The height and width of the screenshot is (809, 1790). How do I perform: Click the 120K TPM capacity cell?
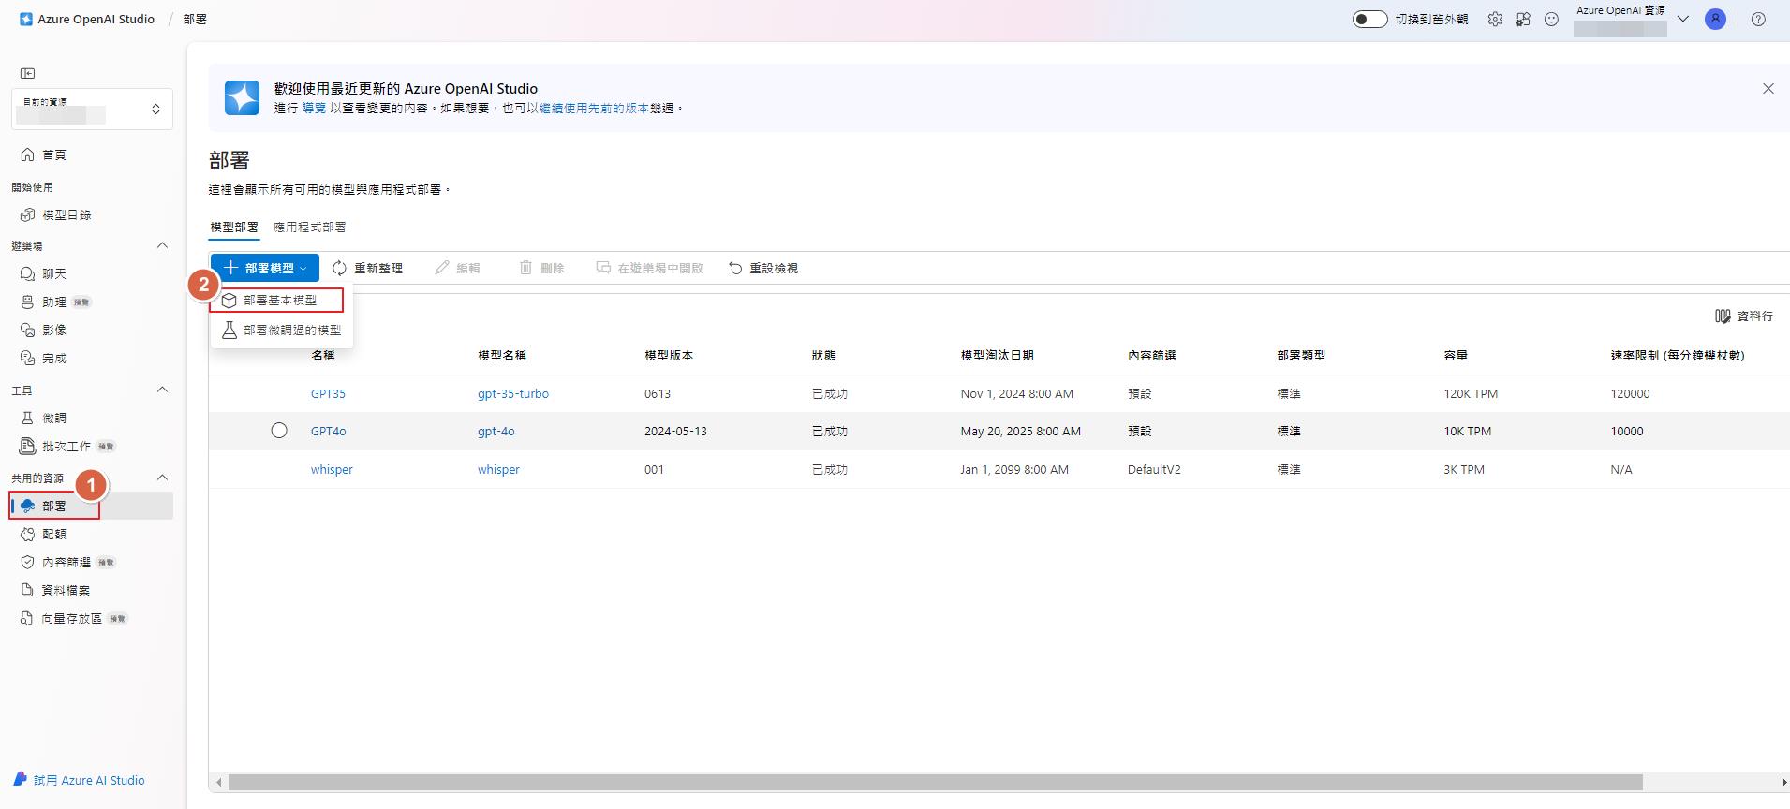pos(1471,394)
